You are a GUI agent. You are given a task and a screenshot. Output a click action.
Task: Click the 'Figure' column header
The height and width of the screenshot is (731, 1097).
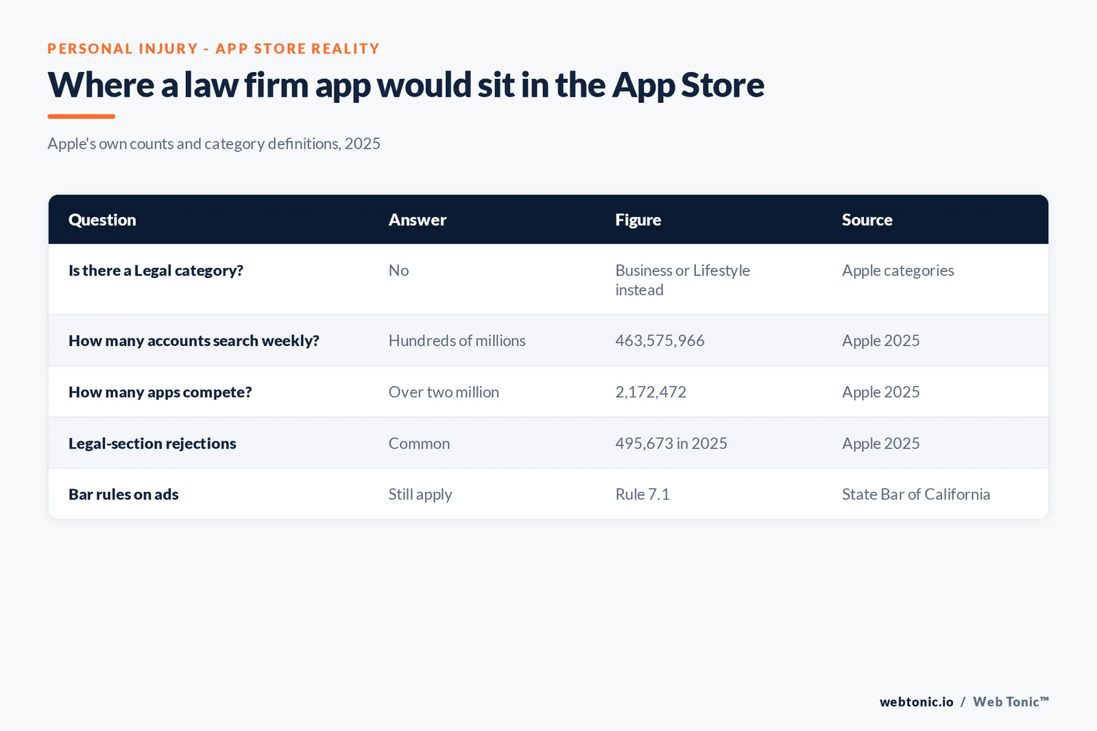[638, 220]
